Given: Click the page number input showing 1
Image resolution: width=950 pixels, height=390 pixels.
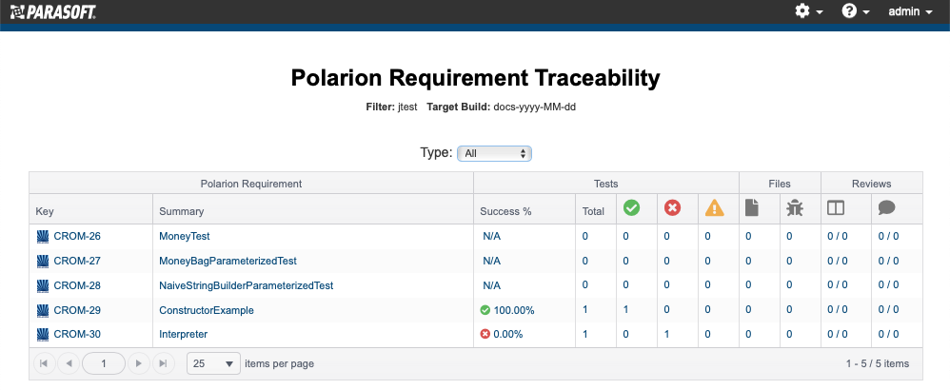Looking at the screenshot, I should 104,363.
